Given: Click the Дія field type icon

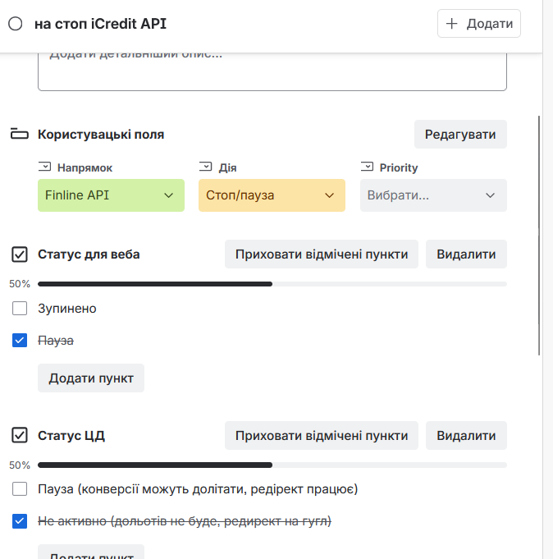Looking at the screenshot, I should pyautogui.click(x=206, y=167).
